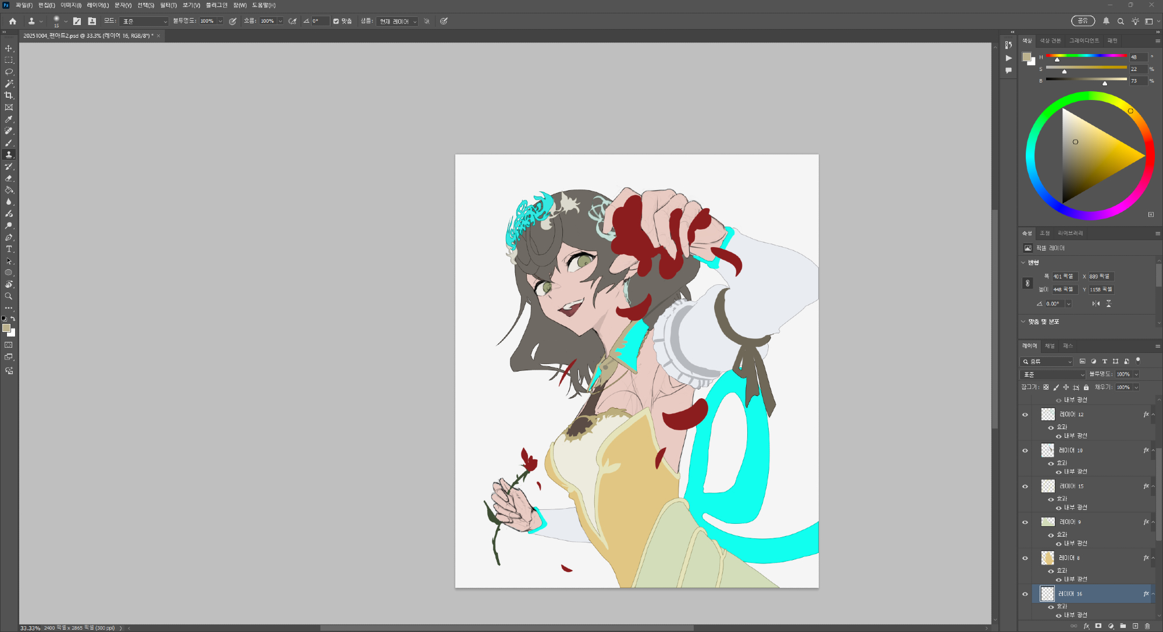Switch to the 그레이디언트 panel tab

point(1084,41)
